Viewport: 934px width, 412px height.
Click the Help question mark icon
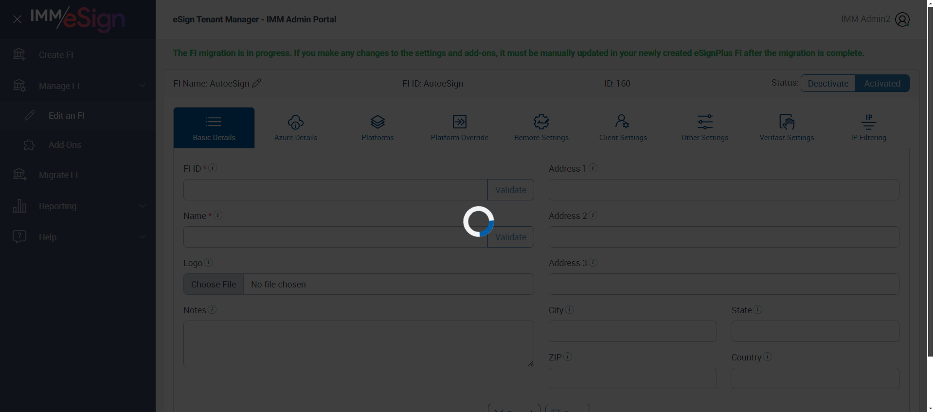[19, 236]
